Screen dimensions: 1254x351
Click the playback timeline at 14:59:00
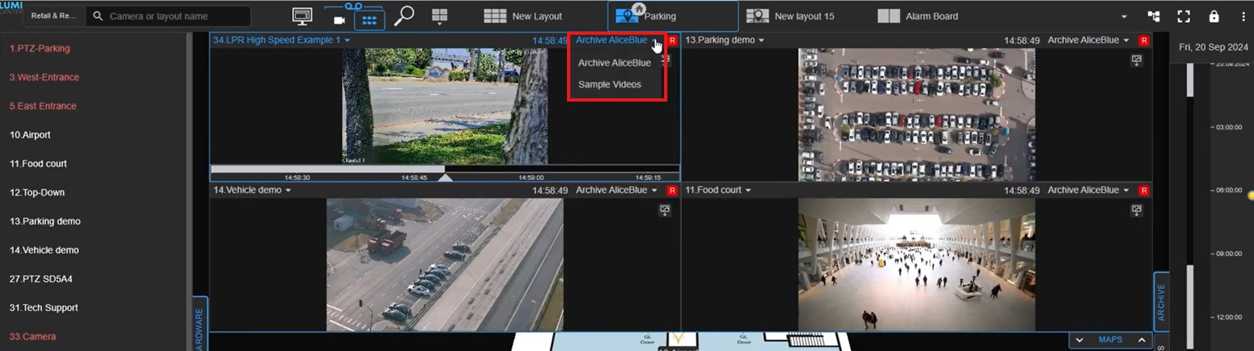(x=531, y=173)
